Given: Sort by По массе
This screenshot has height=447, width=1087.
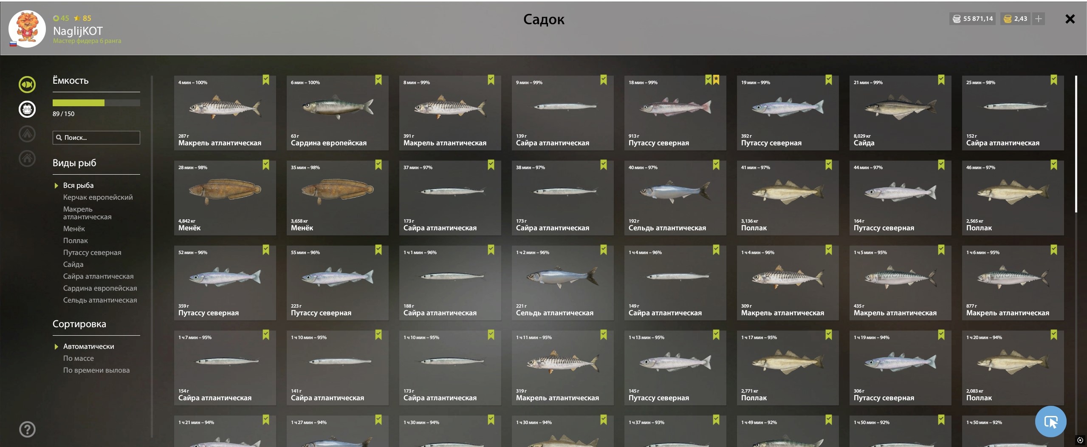Looking at the screenshot, I should tap(78, 358).
